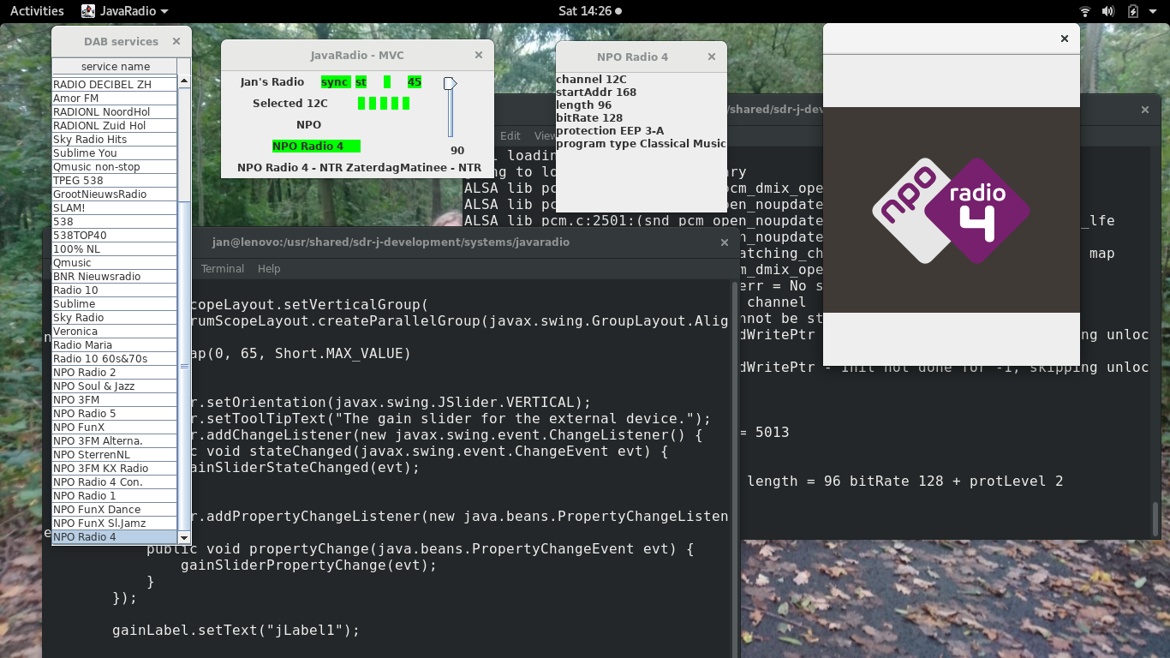Click the NPO Radio 4 logo image

tap(951, 210)
